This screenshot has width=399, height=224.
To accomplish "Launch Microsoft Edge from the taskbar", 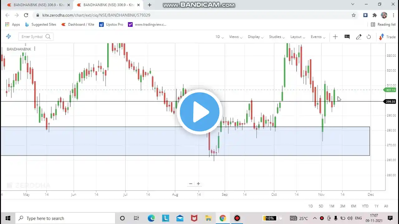I will [151, 218].
